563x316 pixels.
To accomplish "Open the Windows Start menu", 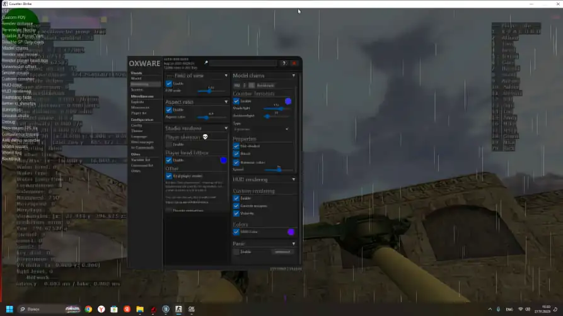I will tap(9, 309).
